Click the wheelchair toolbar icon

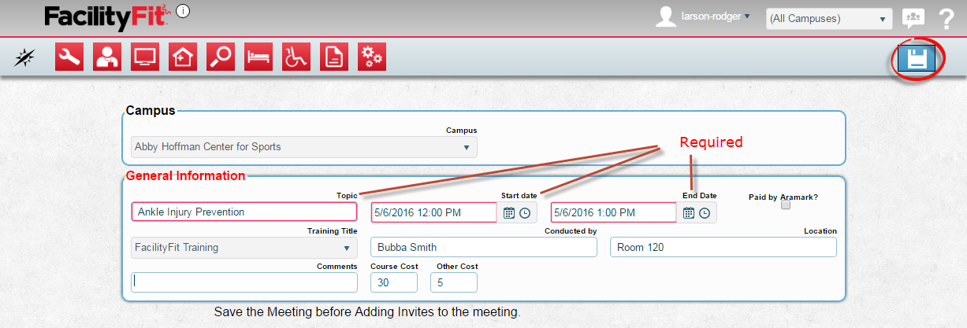[x=296, y=57]
